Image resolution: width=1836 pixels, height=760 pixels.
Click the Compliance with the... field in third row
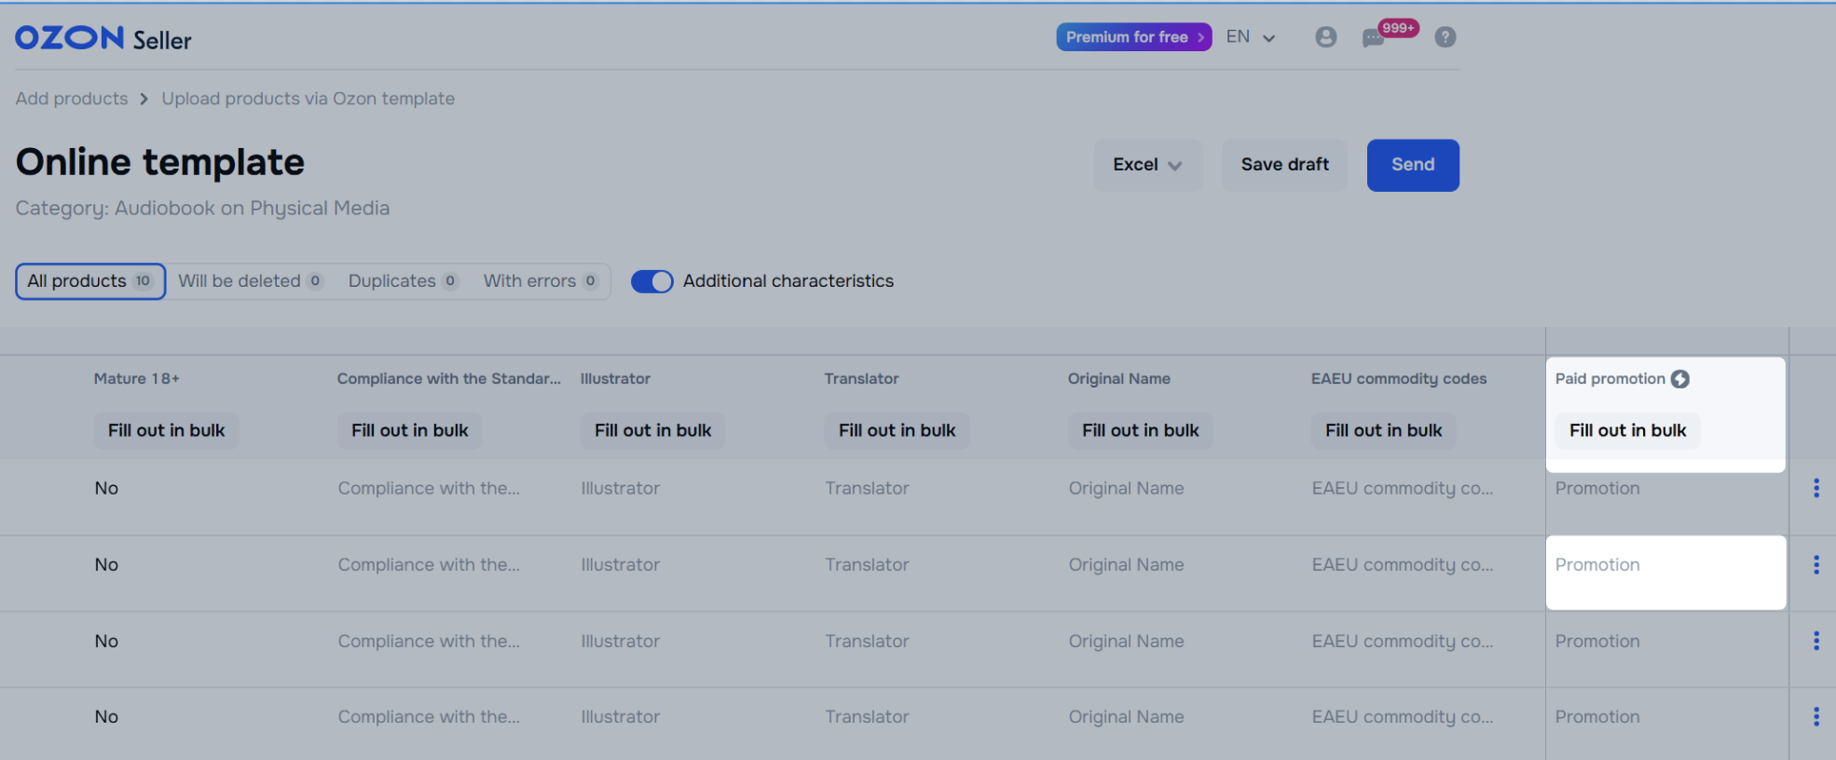tap(429, 641)
